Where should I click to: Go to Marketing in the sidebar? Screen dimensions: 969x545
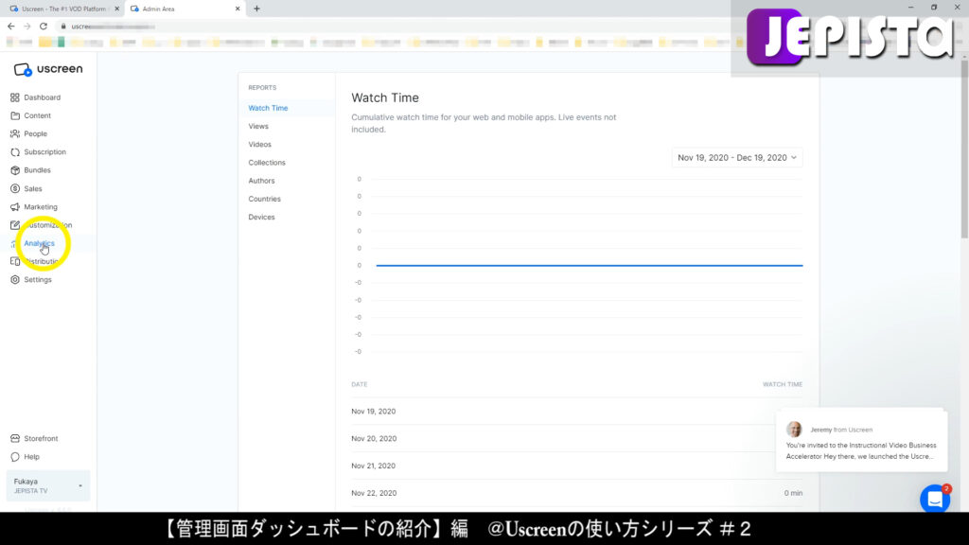pyautogui.click(x=40, y=207)
